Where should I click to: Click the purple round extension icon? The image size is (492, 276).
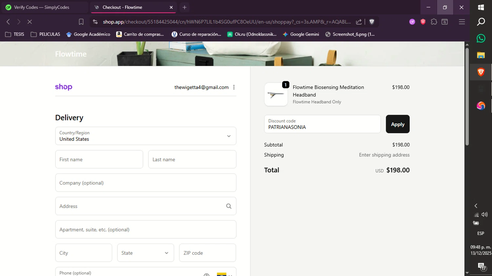(412, 22)
